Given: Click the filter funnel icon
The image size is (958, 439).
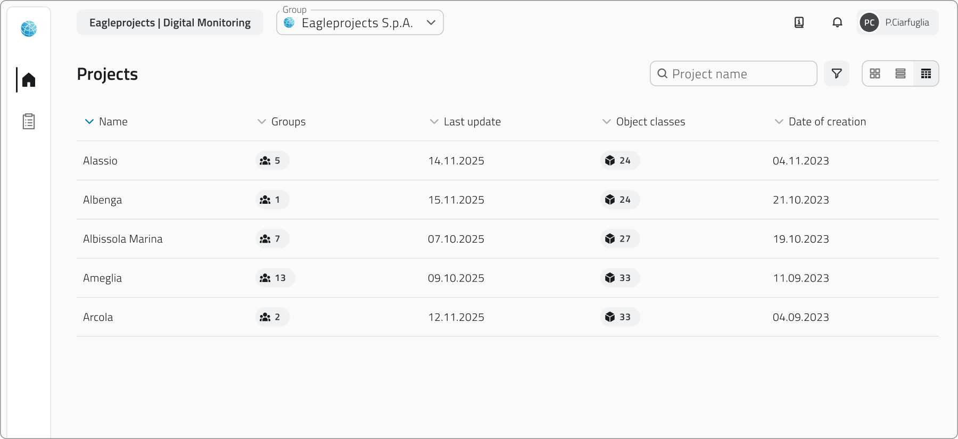Looking at the screenshot, I should (837, 73).
